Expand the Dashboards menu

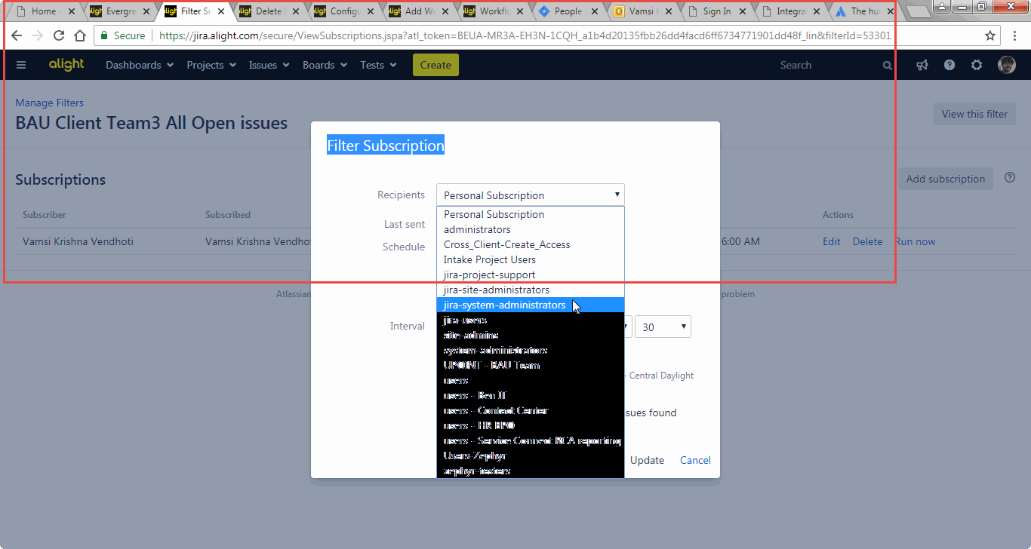[x=140, y=65]
